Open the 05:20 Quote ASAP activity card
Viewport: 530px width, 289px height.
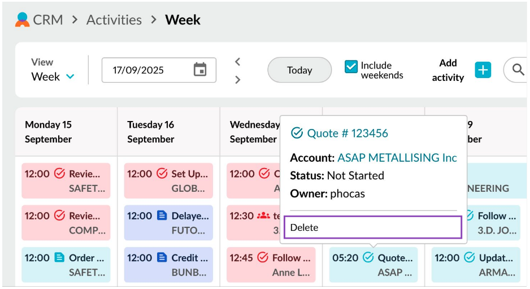pyautogui.click(x=373, y=265)
